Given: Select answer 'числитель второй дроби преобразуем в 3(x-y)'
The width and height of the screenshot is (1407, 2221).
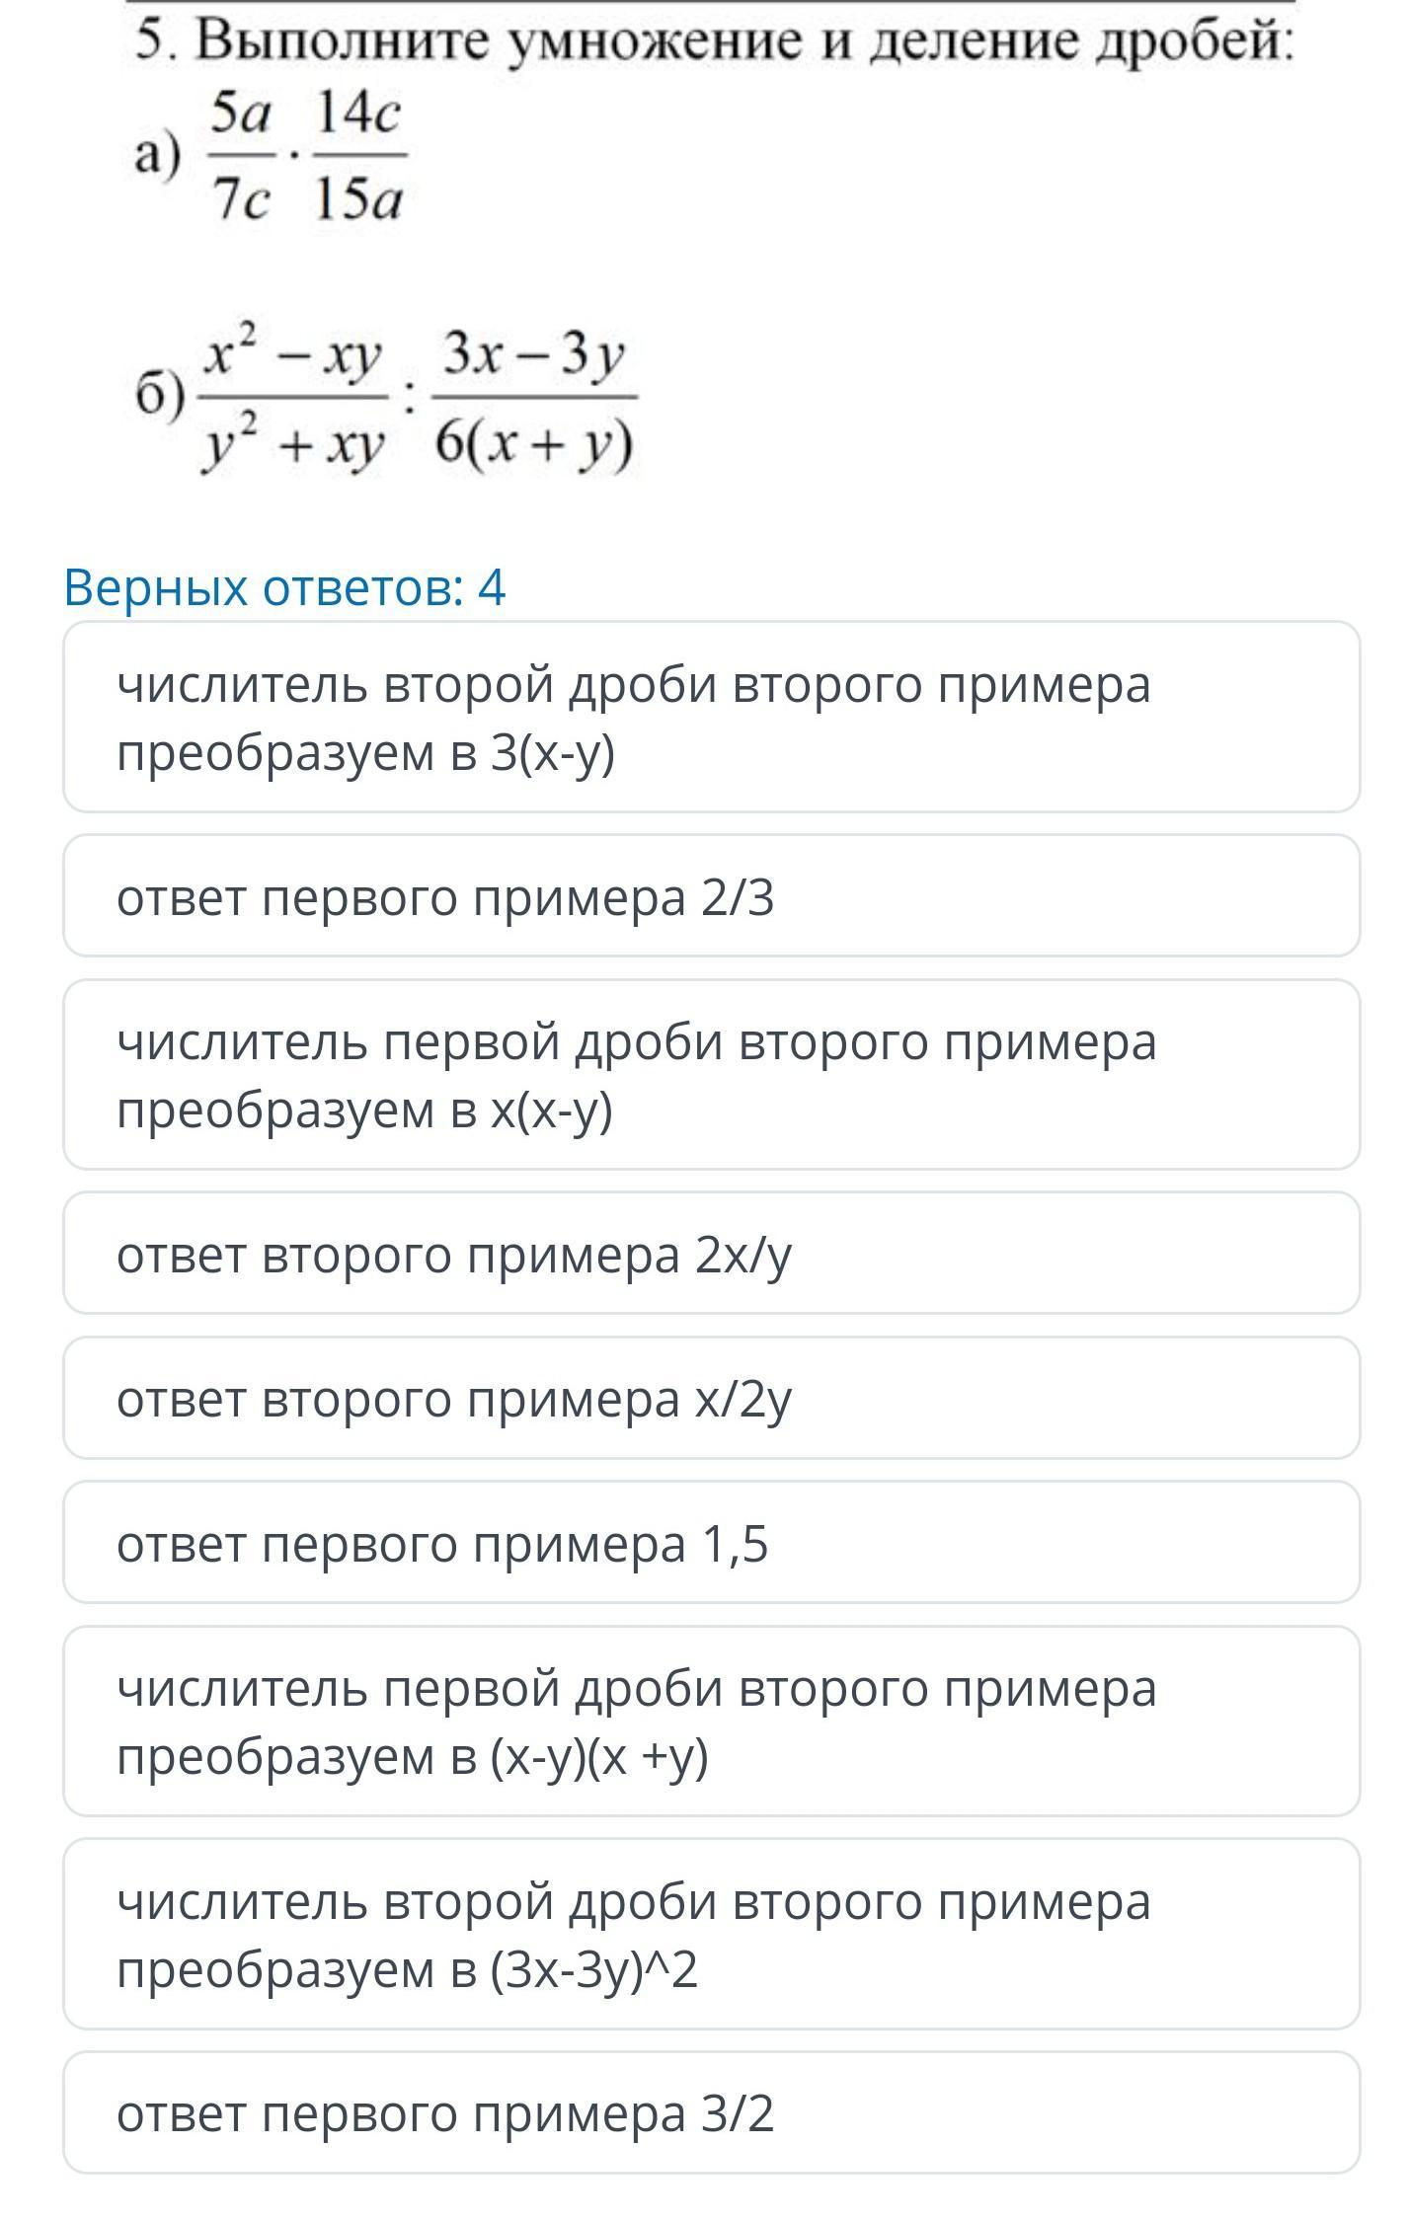Looking at the screenshot, I should (711, 718).
